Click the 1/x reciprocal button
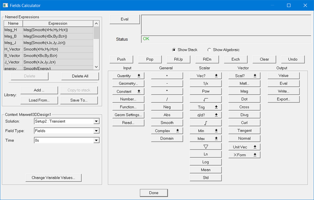The image size is (314, 200). pyautogui.click(x=206, y=84)
